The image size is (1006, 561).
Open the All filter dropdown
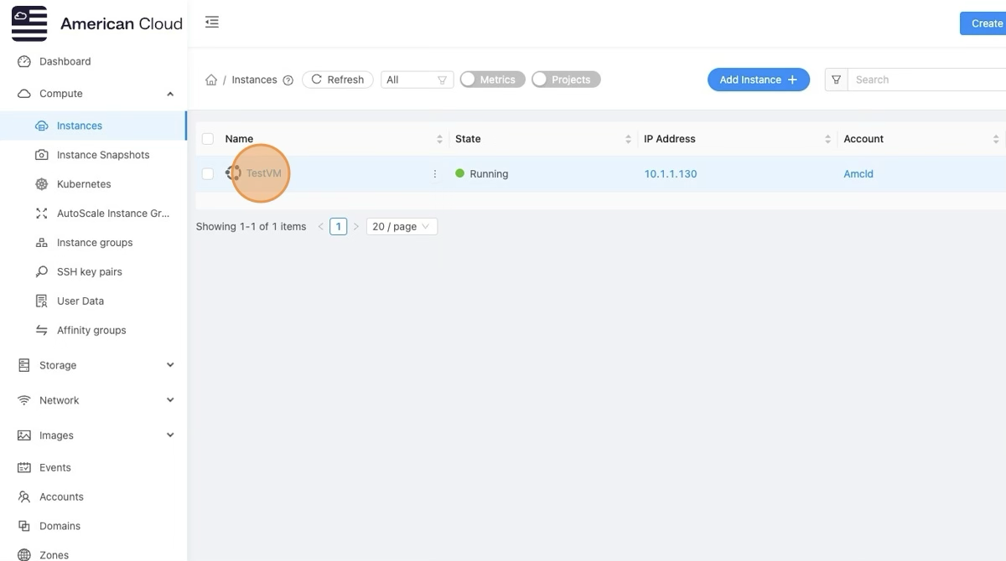pyautogui.click(x=417, y=80)
